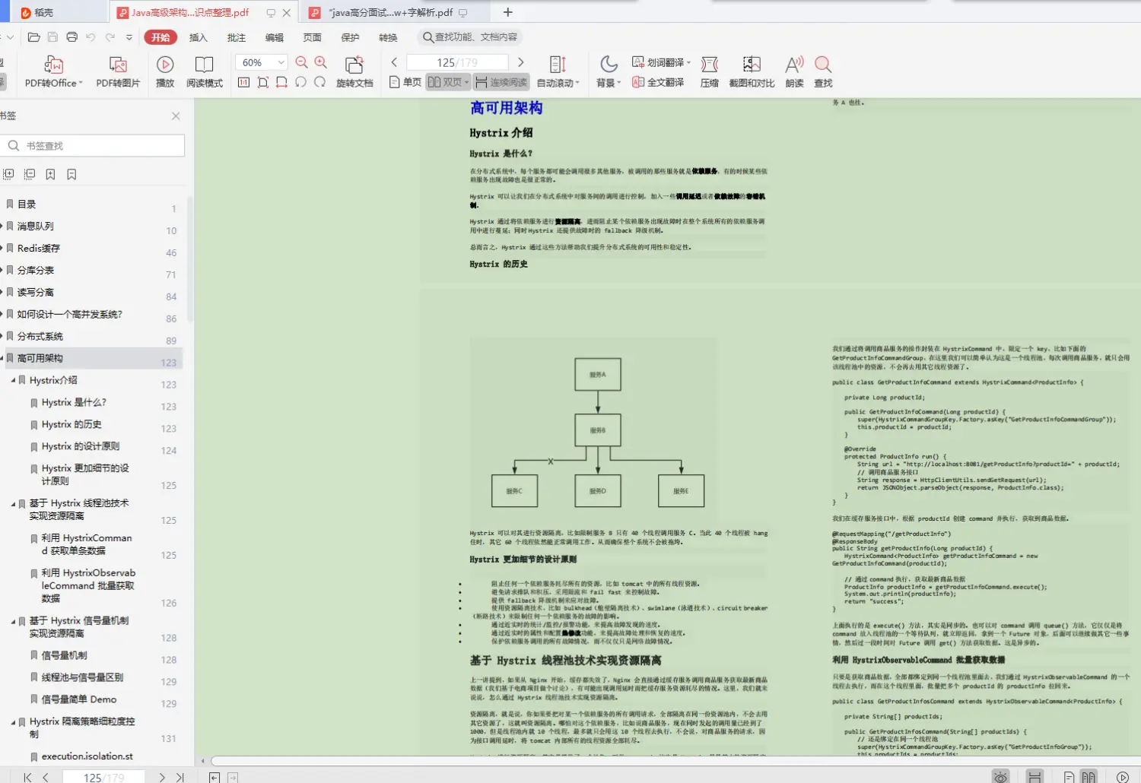The image size is (1141, 783).
Task: Toggle eye-protection mode in status bar
Action: click(x=1001, y=777)
